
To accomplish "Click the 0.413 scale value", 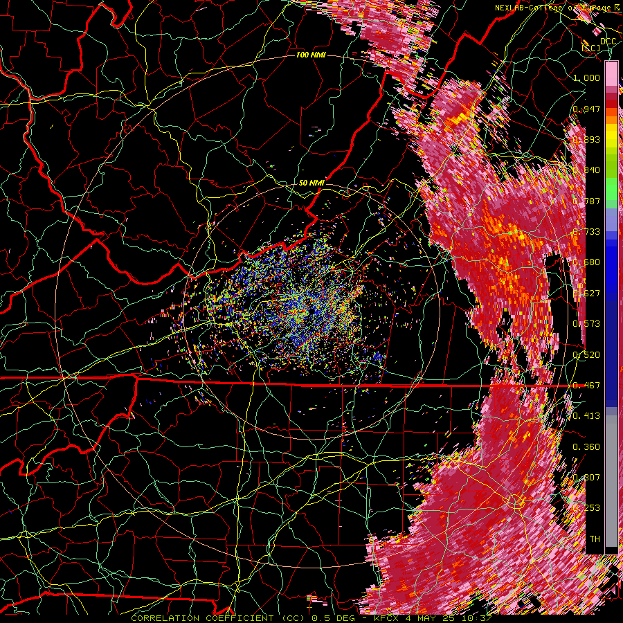I will tap(586, 416).
